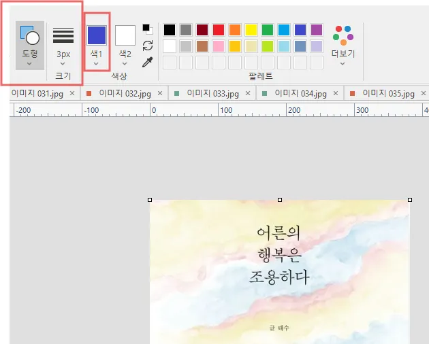
Task: Select the 색1 blue primary color box
Action: [97, 35]
